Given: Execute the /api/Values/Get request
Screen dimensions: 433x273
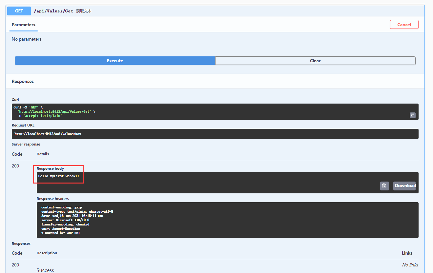Looking at the screenshot, I should tap(115, 60).
